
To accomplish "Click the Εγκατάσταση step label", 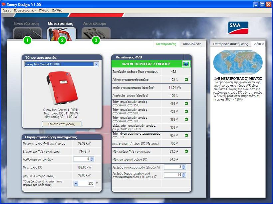I will [26, 24].
